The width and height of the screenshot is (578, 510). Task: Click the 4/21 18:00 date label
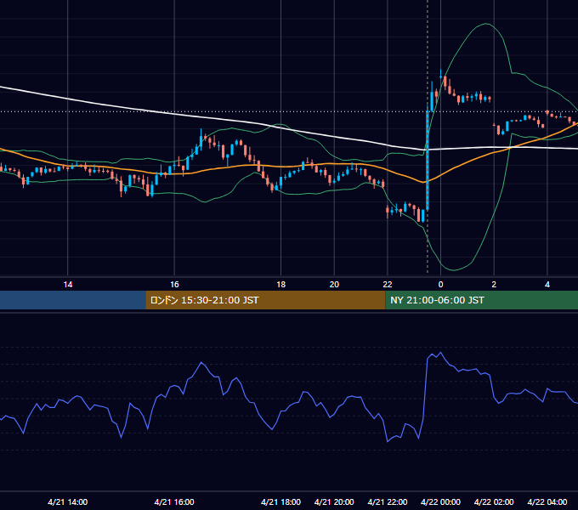(x=280, y=501)
